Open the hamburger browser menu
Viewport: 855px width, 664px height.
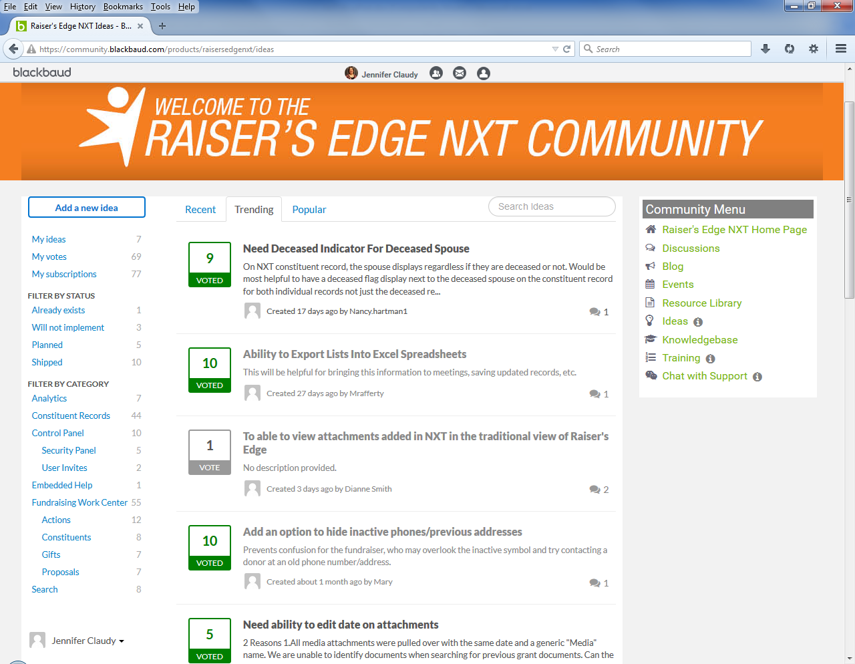coord(841,49)
